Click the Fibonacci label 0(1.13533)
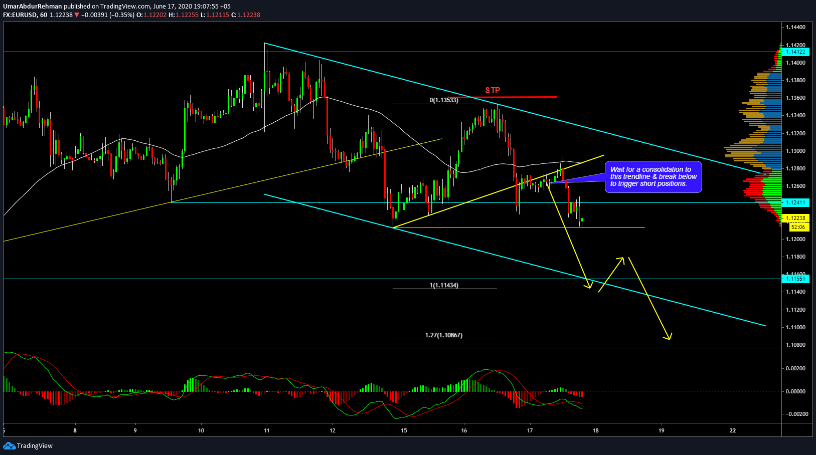The height and width of the screenshot is (455, 816). [444, 100]
